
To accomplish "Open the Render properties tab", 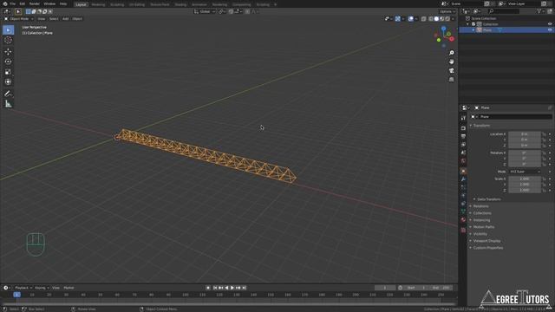I will point(463,128).
